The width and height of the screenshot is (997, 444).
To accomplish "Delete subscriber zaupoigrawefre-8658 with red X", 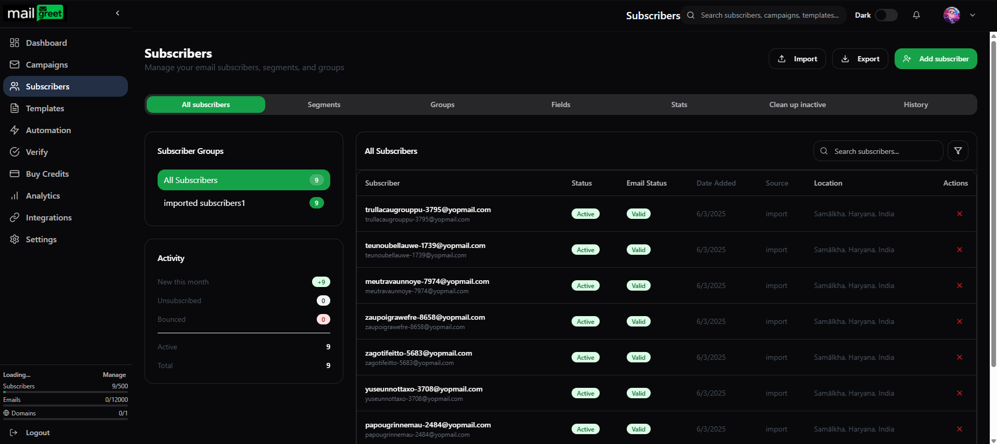I will (960, 321).
